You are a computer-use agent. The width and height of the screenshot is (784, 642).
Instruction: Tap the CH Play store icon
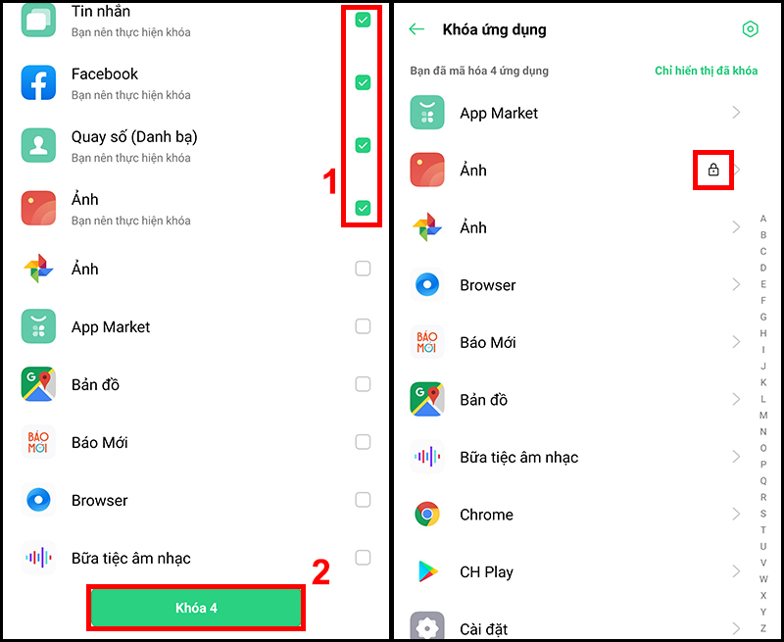coord(427,571)
